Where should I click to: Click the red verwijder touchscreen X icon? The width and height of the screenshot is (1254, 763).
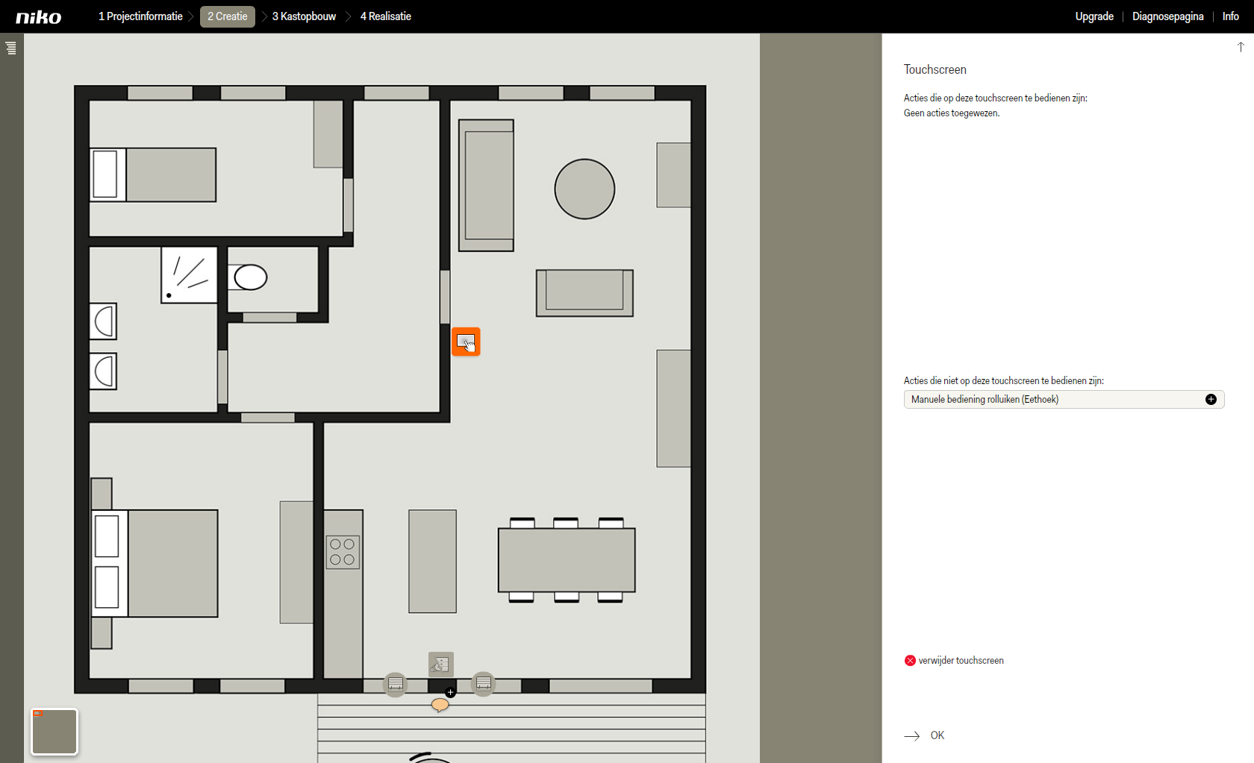click(x=910, y=661)
